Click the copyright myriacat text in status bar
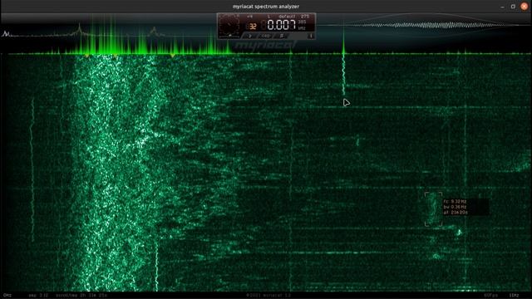Image resolution: width=532 pixels, height=299 pixels. tap(268, 296)
